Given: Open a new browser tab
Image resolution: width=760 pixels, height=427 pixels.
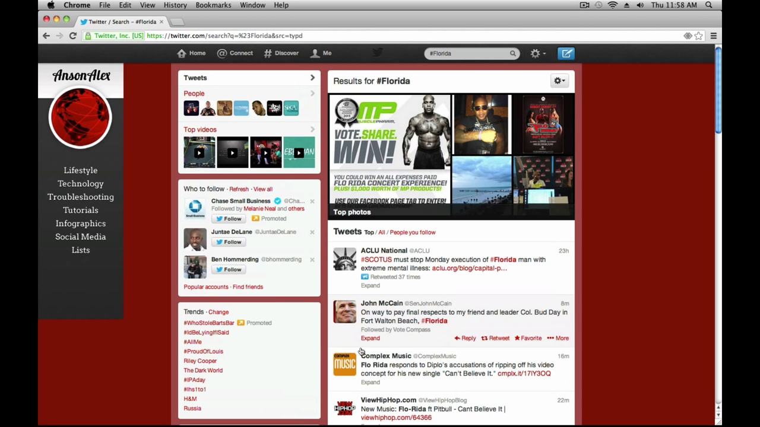Looking at the screenshot, I should click(x=177, y=22).
